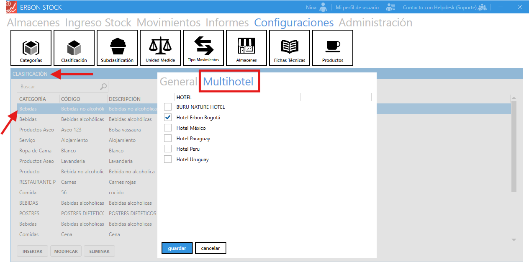Check the BURU NATURE HOTEL checkbox
This screenshot has height=265, width=529.
[168, 107]
